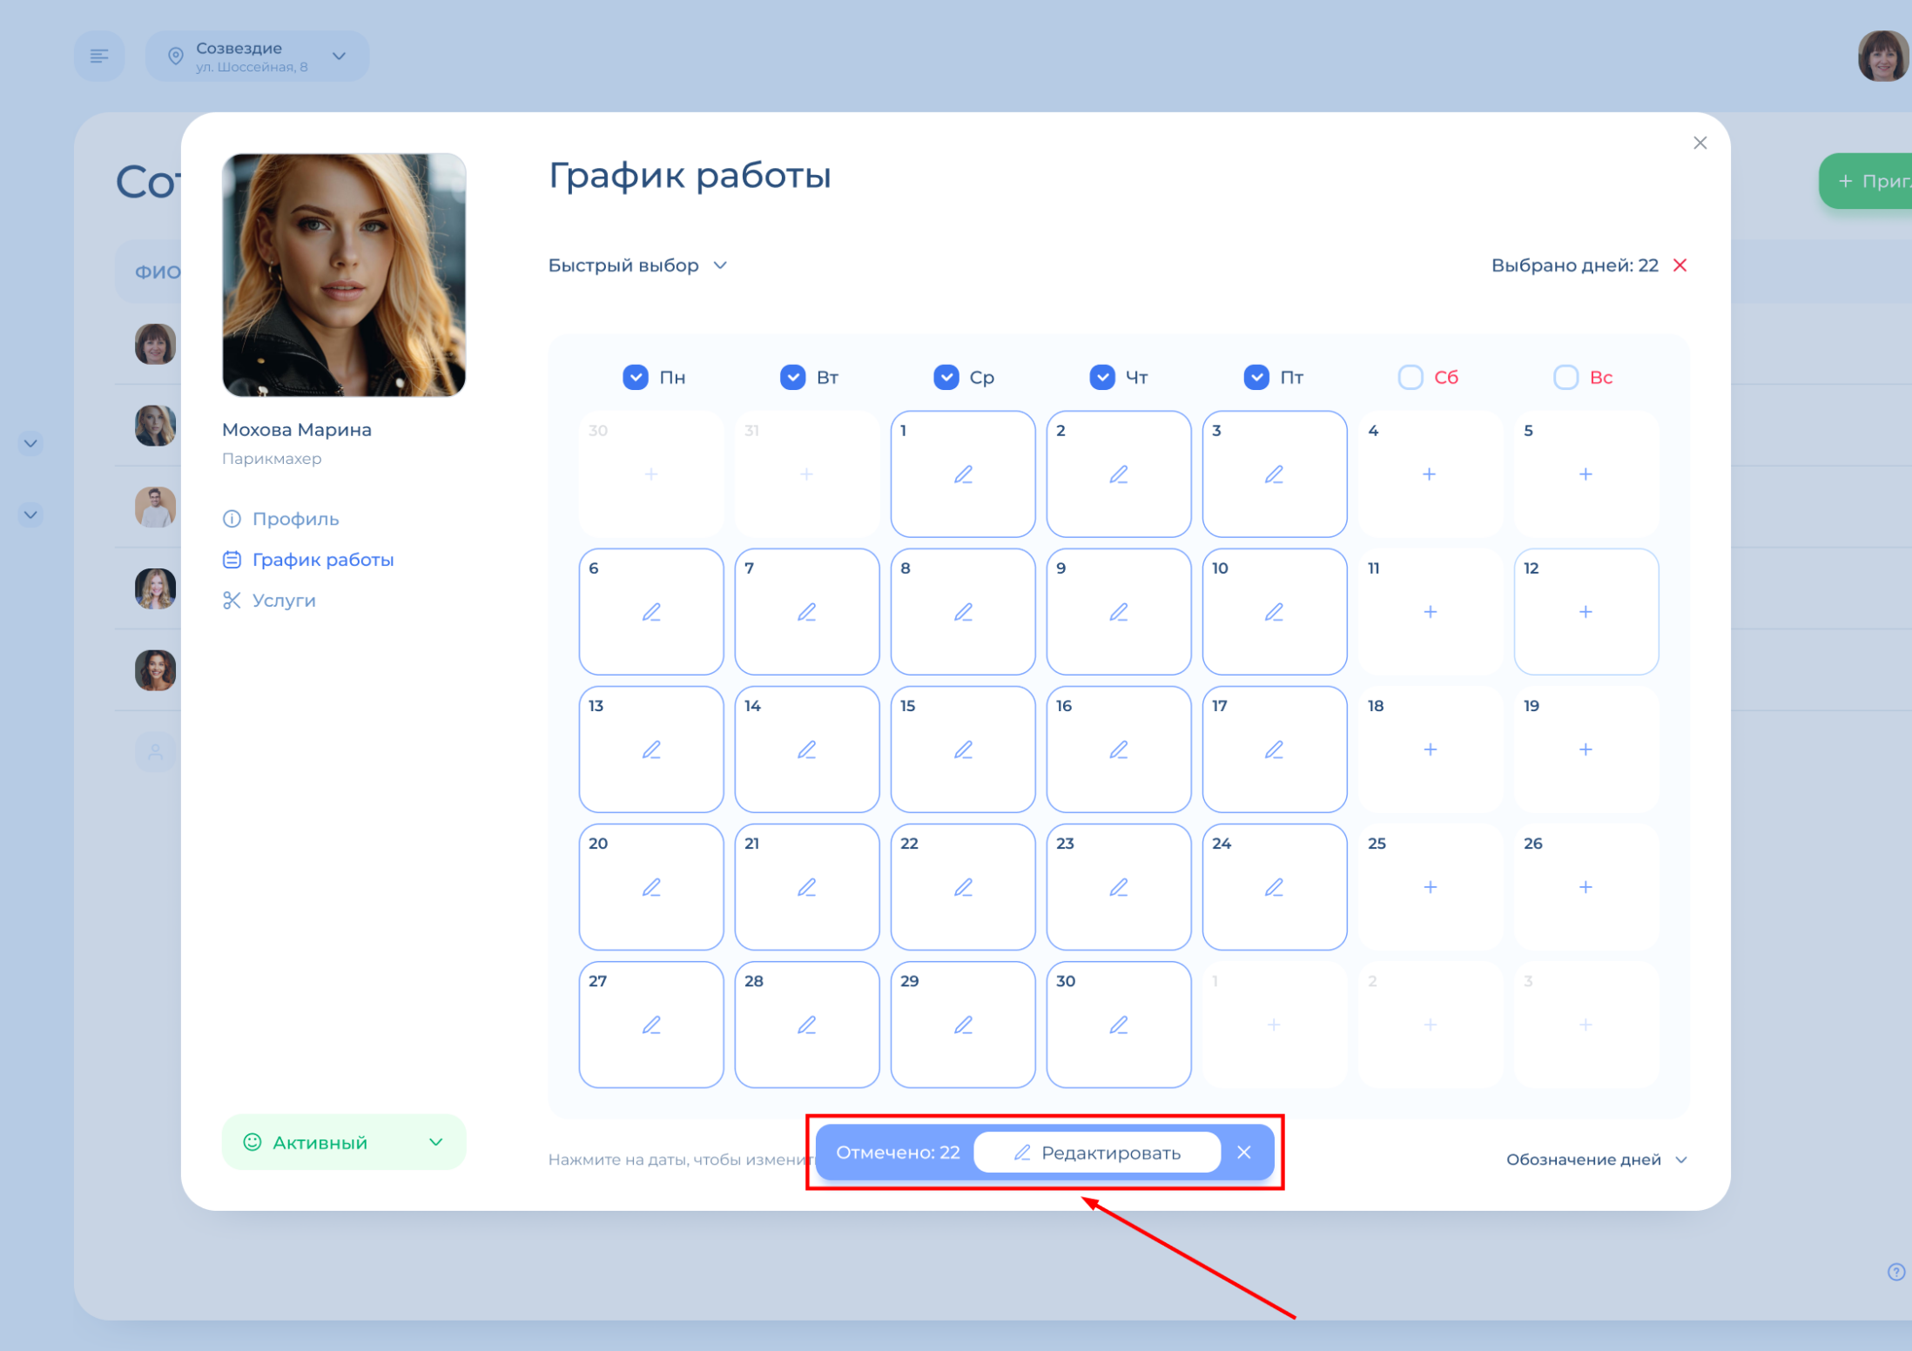
Task: Click the empty employee placeholder avatar in list
Action: [155, 751]
